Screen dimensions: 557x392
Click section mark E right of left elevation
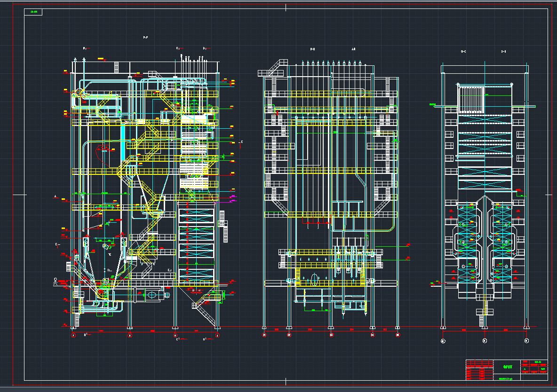pyautogui.click(x=242, y=141)
